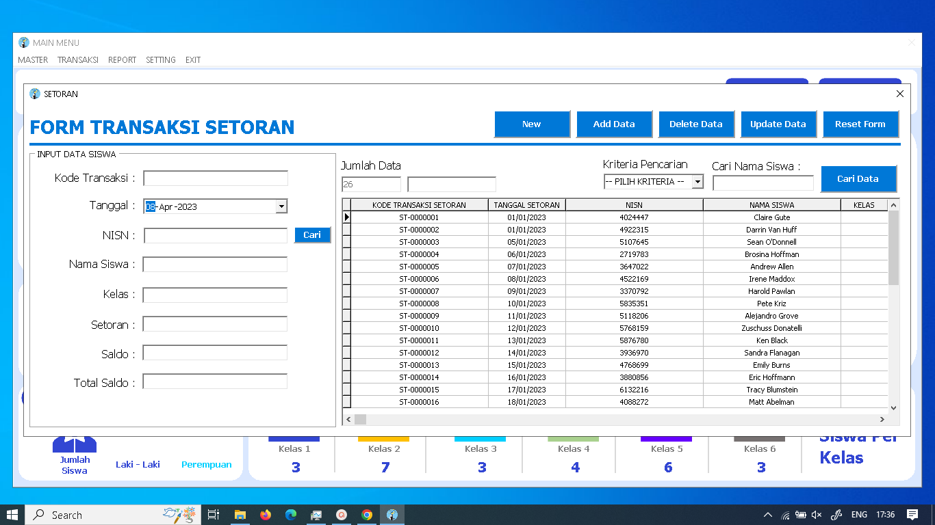This screenshot has height=525, width=935.
Task: Open the REPORT menu
Action: [122, 60]
